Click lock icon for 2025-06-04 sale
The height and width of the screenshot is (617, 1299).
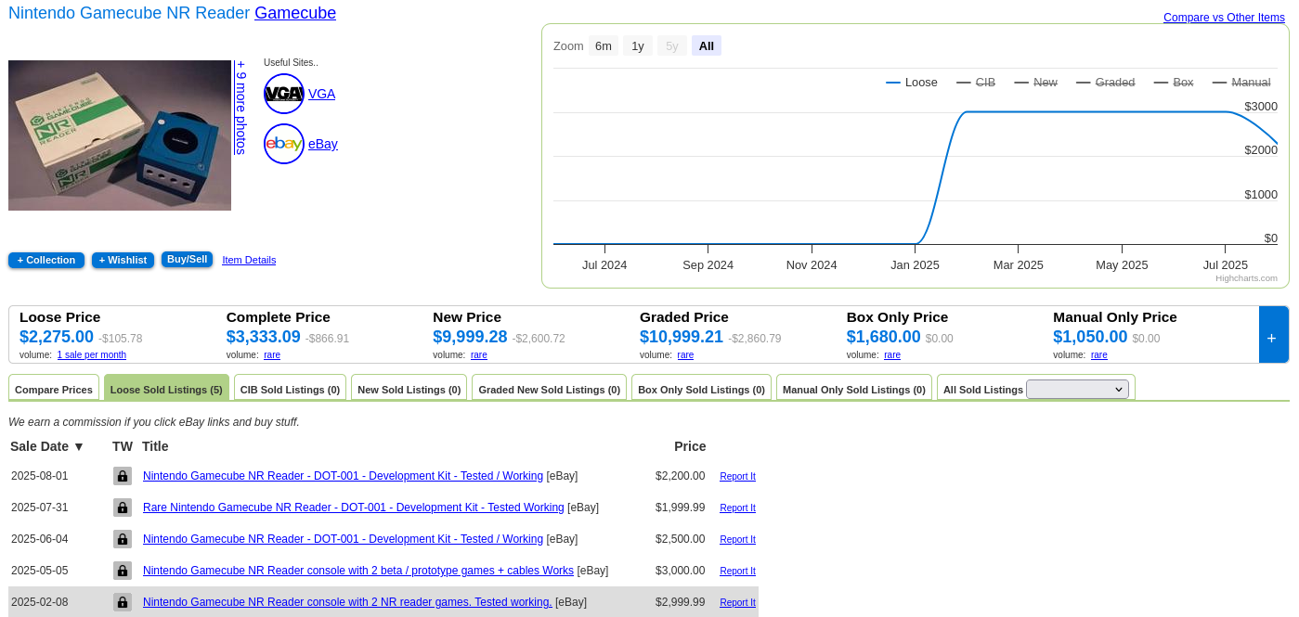pos(123,539)
